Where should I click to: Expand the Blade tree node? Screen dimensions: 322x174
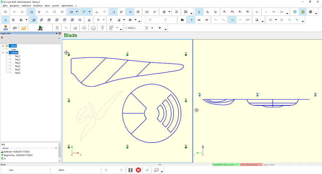3,46
